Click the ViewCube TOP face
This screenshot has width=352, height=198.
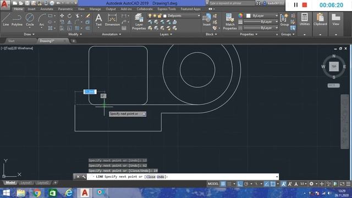[x=334, y=67]
